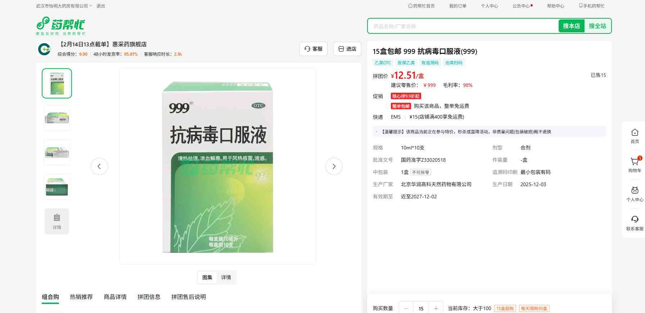Decrease purchase quantity with minus button
Image resolution: width=645 pixels, height=313 pixels.
406,308
